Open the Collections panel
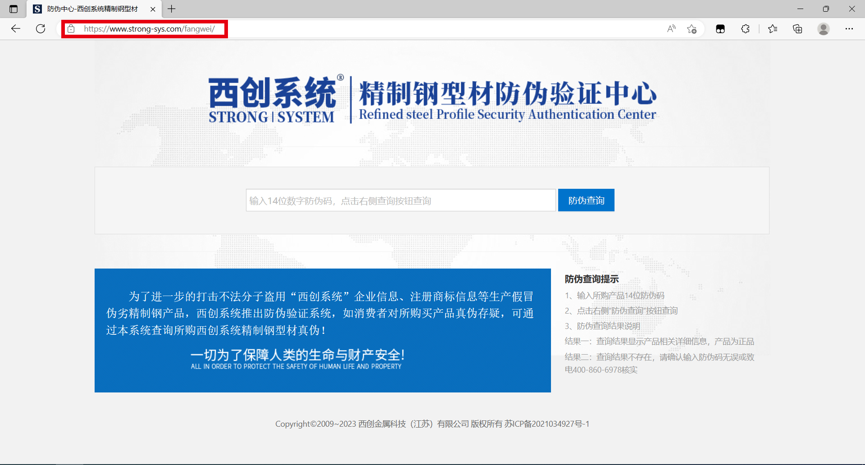 pos(797,29)
